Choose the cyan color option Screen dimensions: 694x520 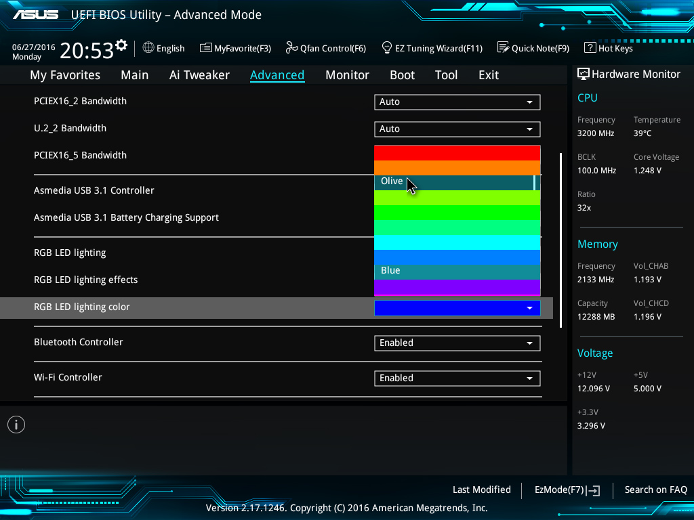click(x=457, y=242)
